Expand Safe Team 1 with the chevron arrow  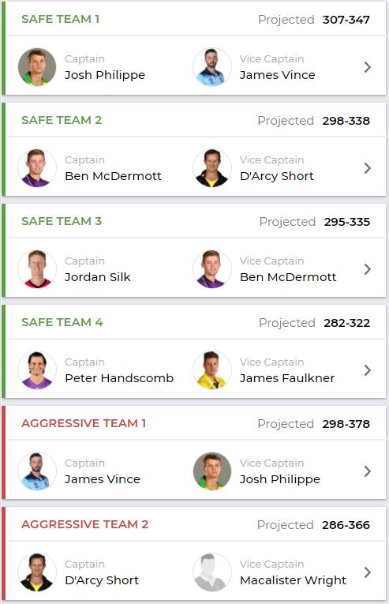[368, 67]
